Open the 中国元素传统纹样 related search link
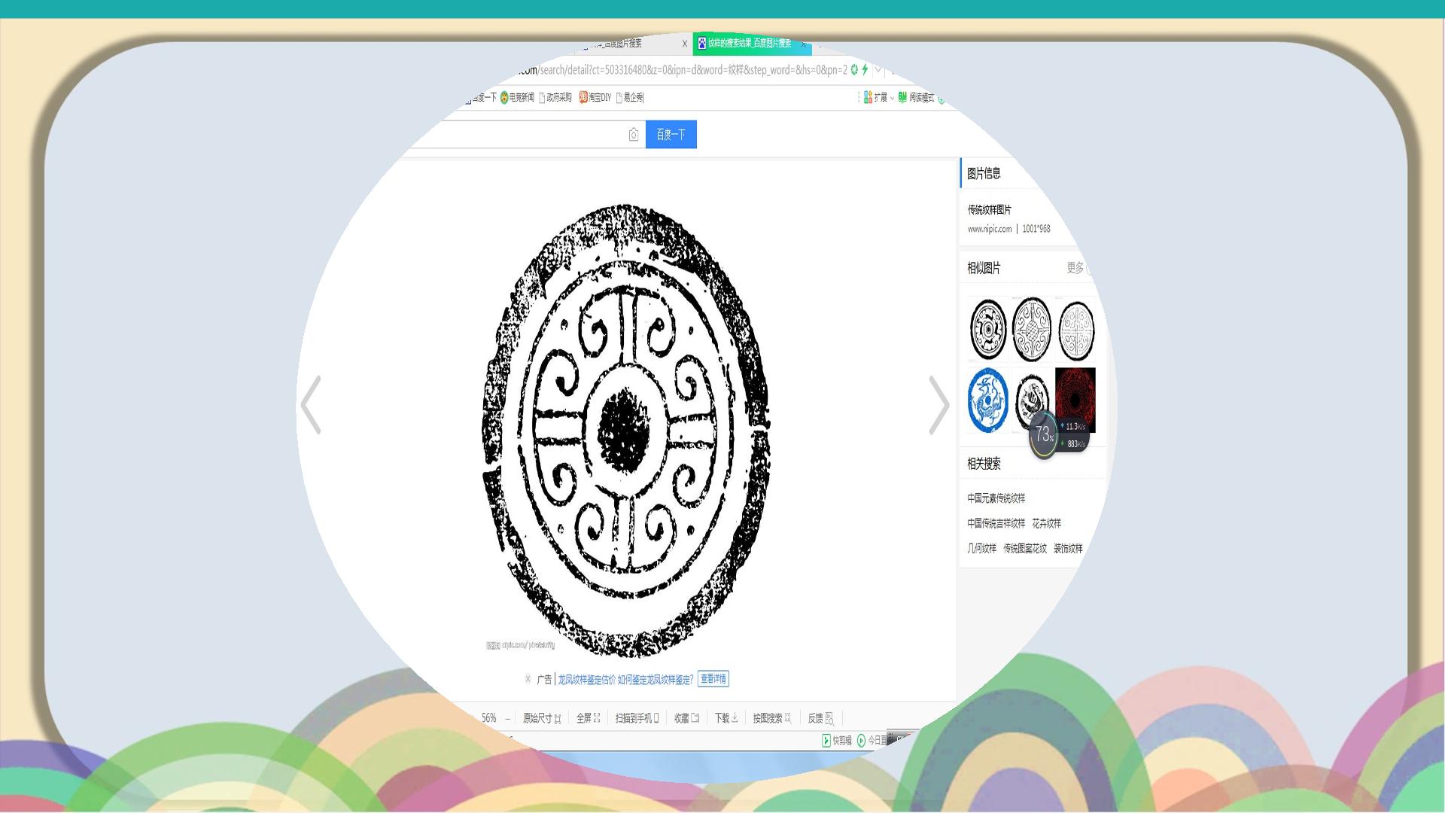The height and width of the screenshot is (813, 1445). click(996, 498)
